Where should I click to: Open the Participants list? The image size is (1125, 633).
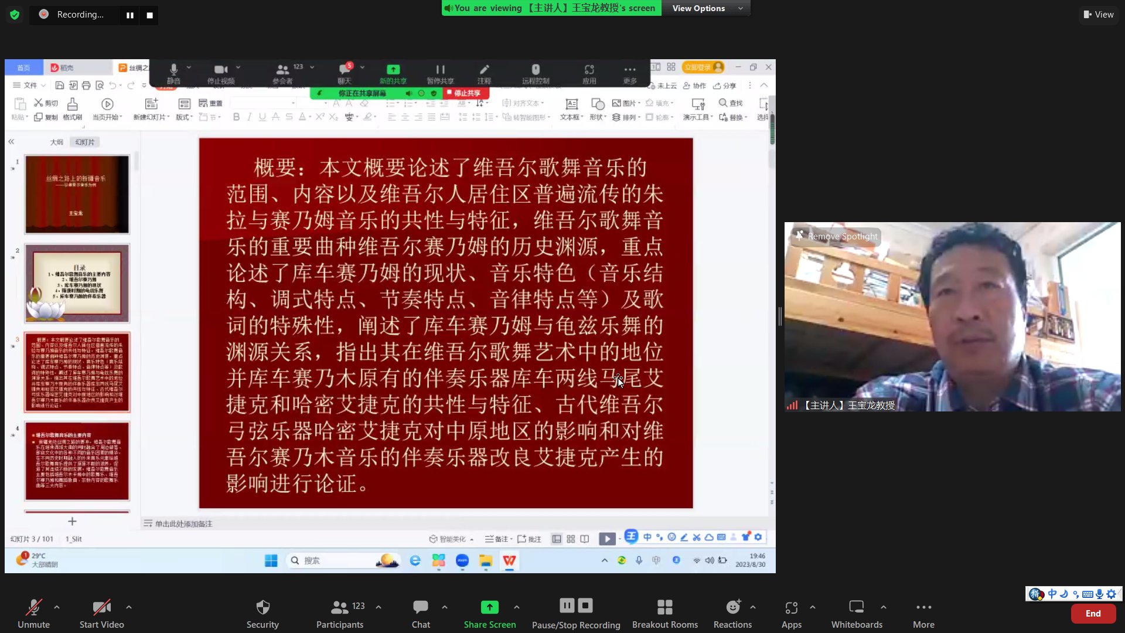(340, 613)
